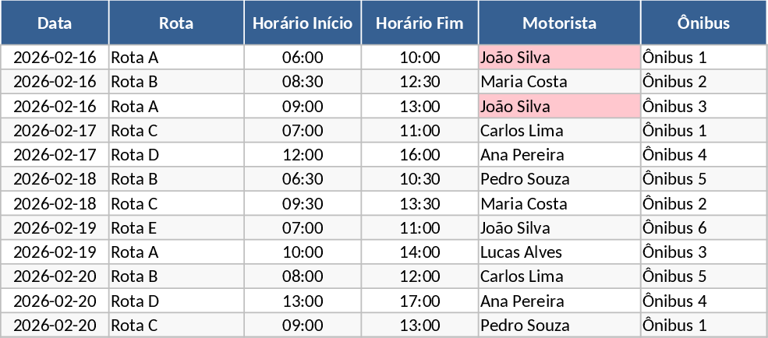
Task: Click the pink João Silva cell for Ônibus 1
Action: pos(559,58)
